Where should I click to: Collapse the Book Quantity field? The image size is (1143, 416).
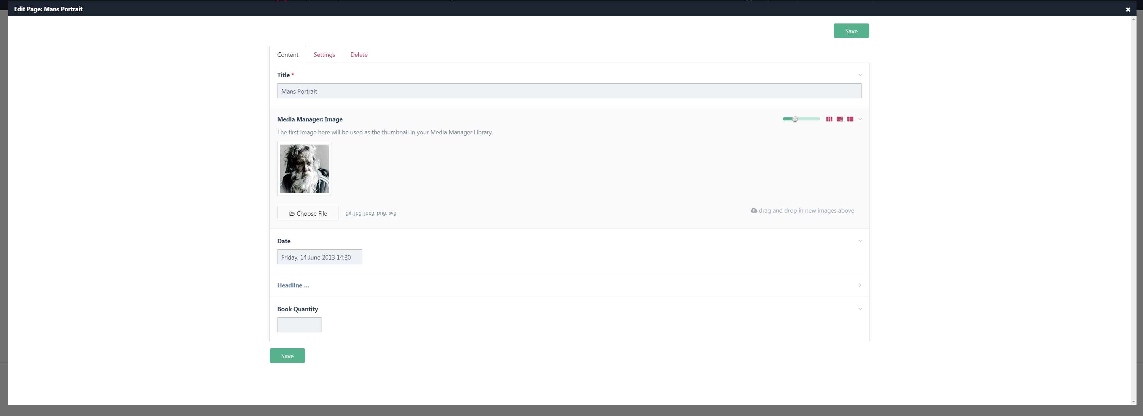point(860,309)
